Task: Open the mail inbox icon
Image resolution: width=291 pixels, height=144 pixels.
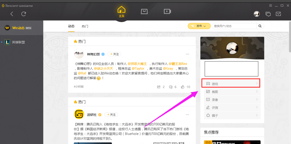Action: (x=278, y=14)
